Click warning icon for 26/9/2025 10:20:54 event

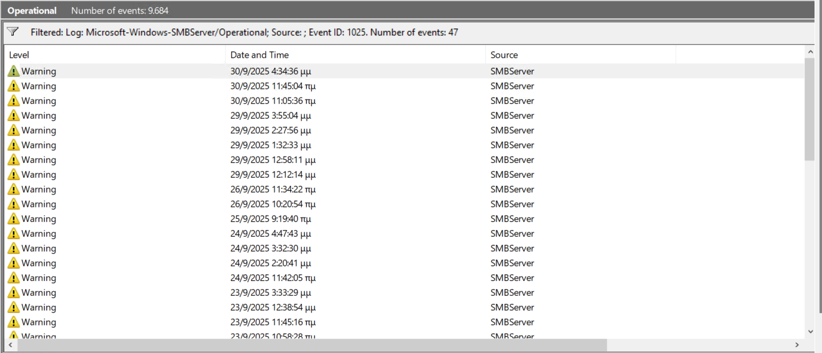tap(14, 204)
